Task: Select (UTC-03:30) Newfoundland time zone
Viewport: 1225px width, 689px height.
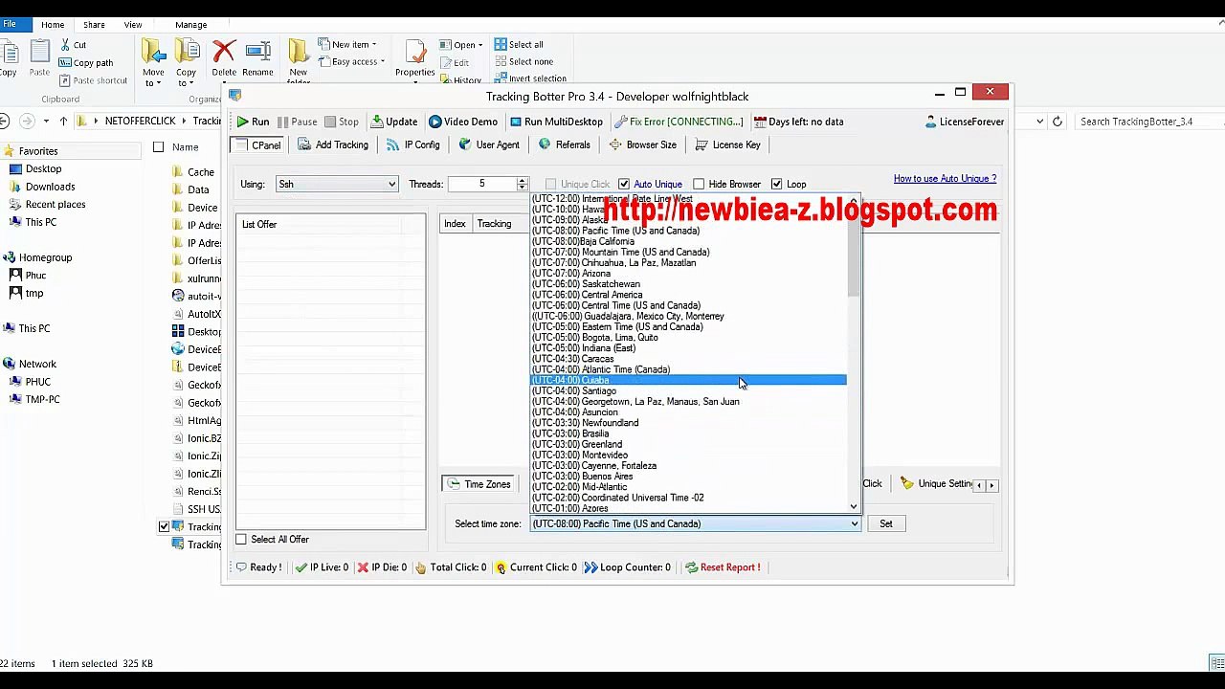Action: point(688,423)
